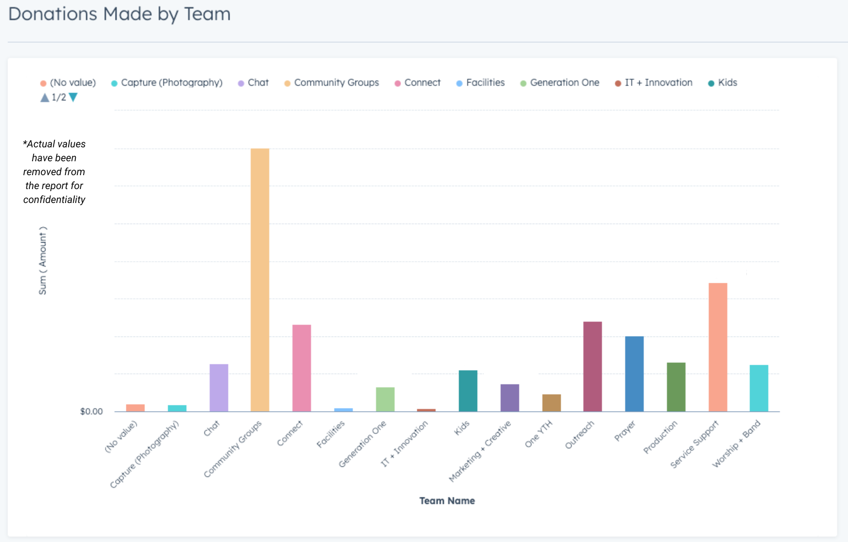Click the previous legend page up arrow
848x542 pixels.
(x=45, y=97)
